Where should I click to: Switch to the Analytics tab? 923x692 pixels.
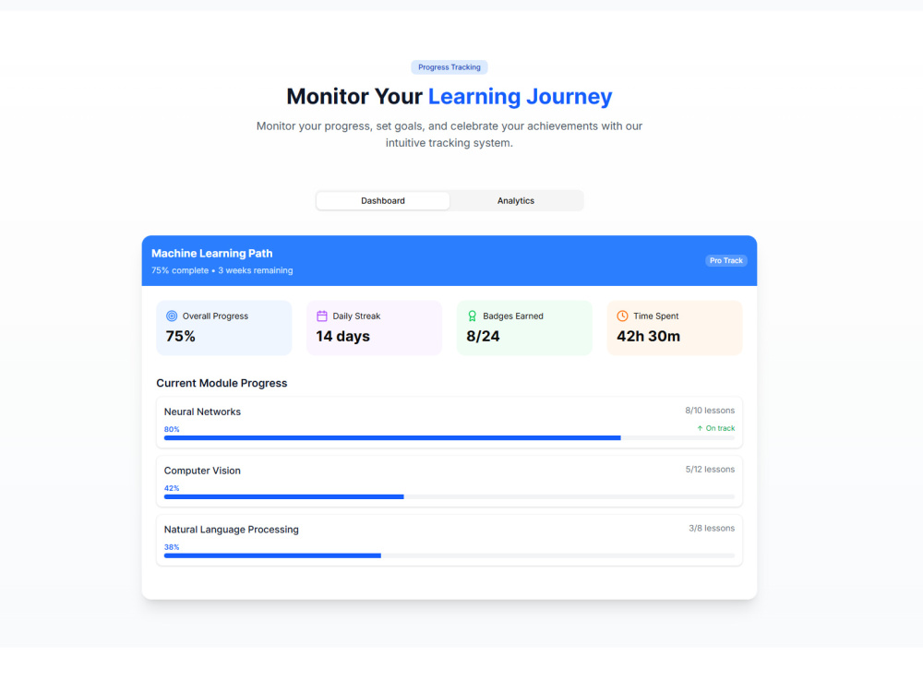point(516,200)
